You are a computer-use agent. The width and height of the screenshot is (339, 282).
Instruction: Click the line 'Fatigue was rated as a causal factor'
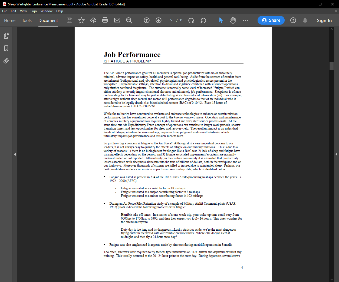(153, 188)
